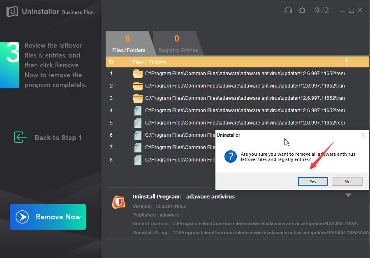Click ID number 1 cell
This screenshot has width=370, height=258.
click(111, 74)
